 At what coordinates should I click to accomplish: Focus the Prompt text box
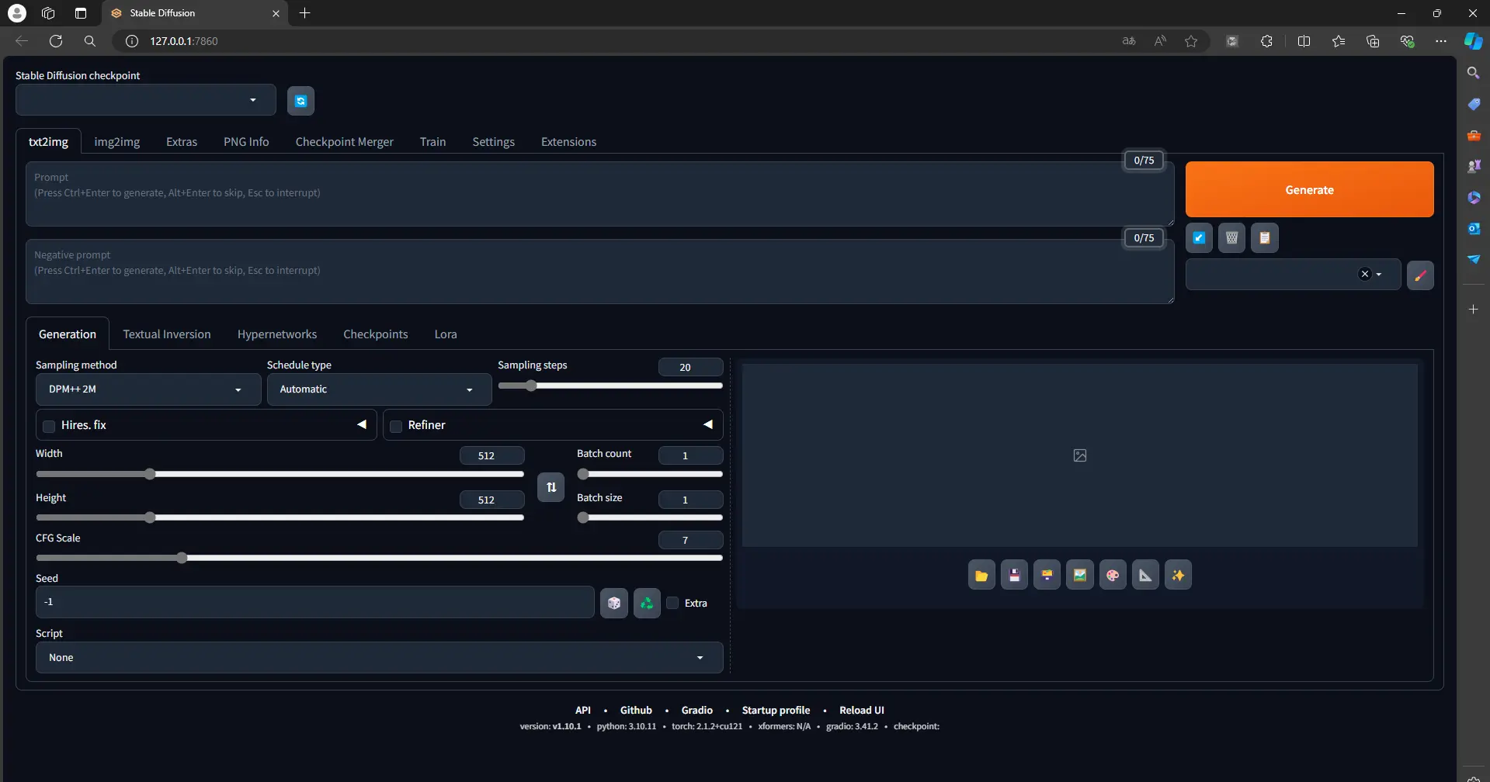(599, 194)
